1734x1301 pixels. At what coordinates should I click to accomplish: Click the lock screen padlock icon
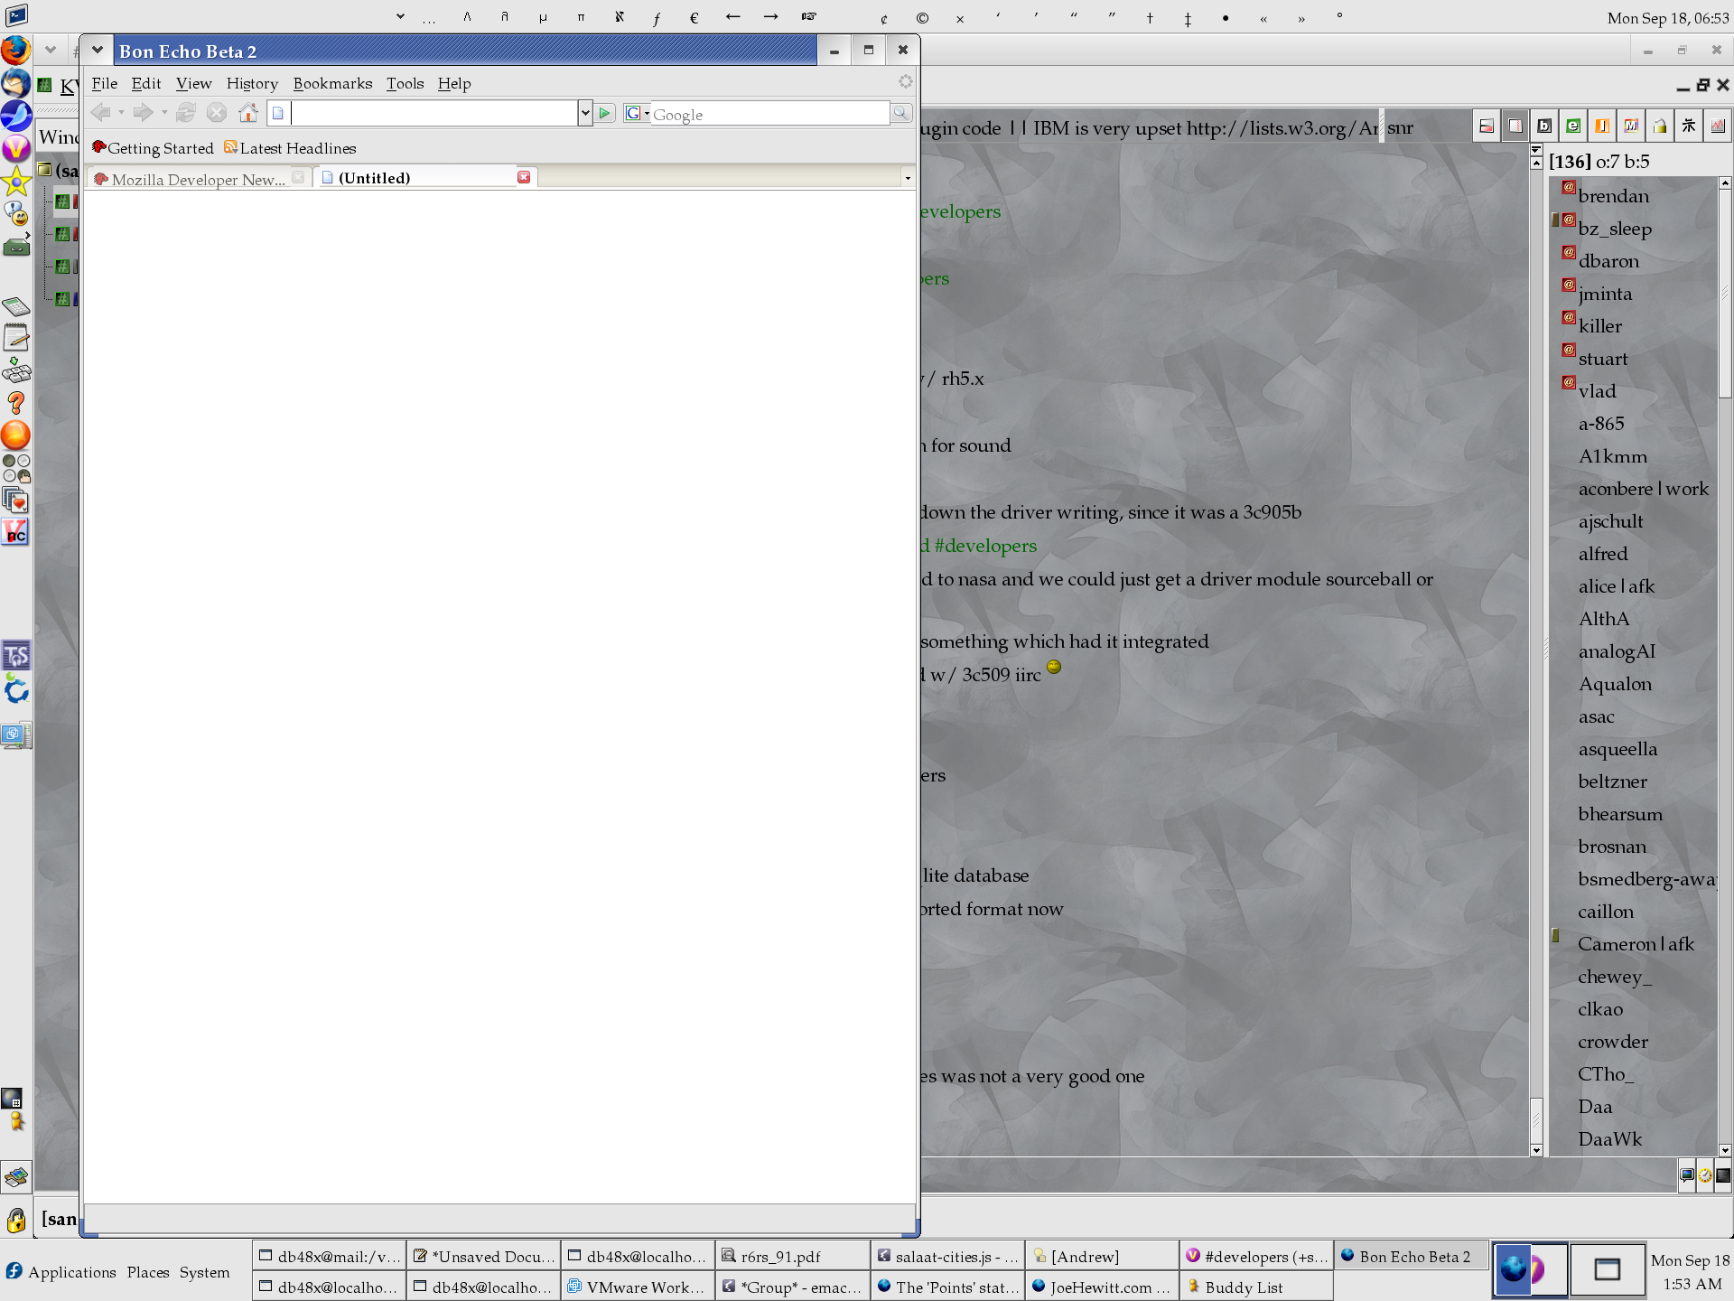tap(16, 1221)
